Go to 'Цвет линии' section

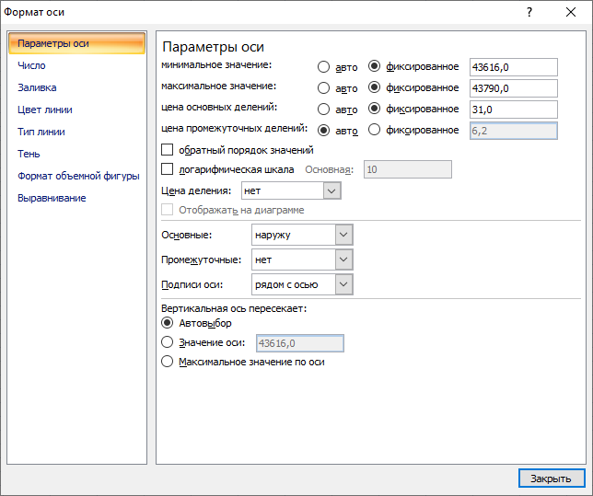point(45,110)
